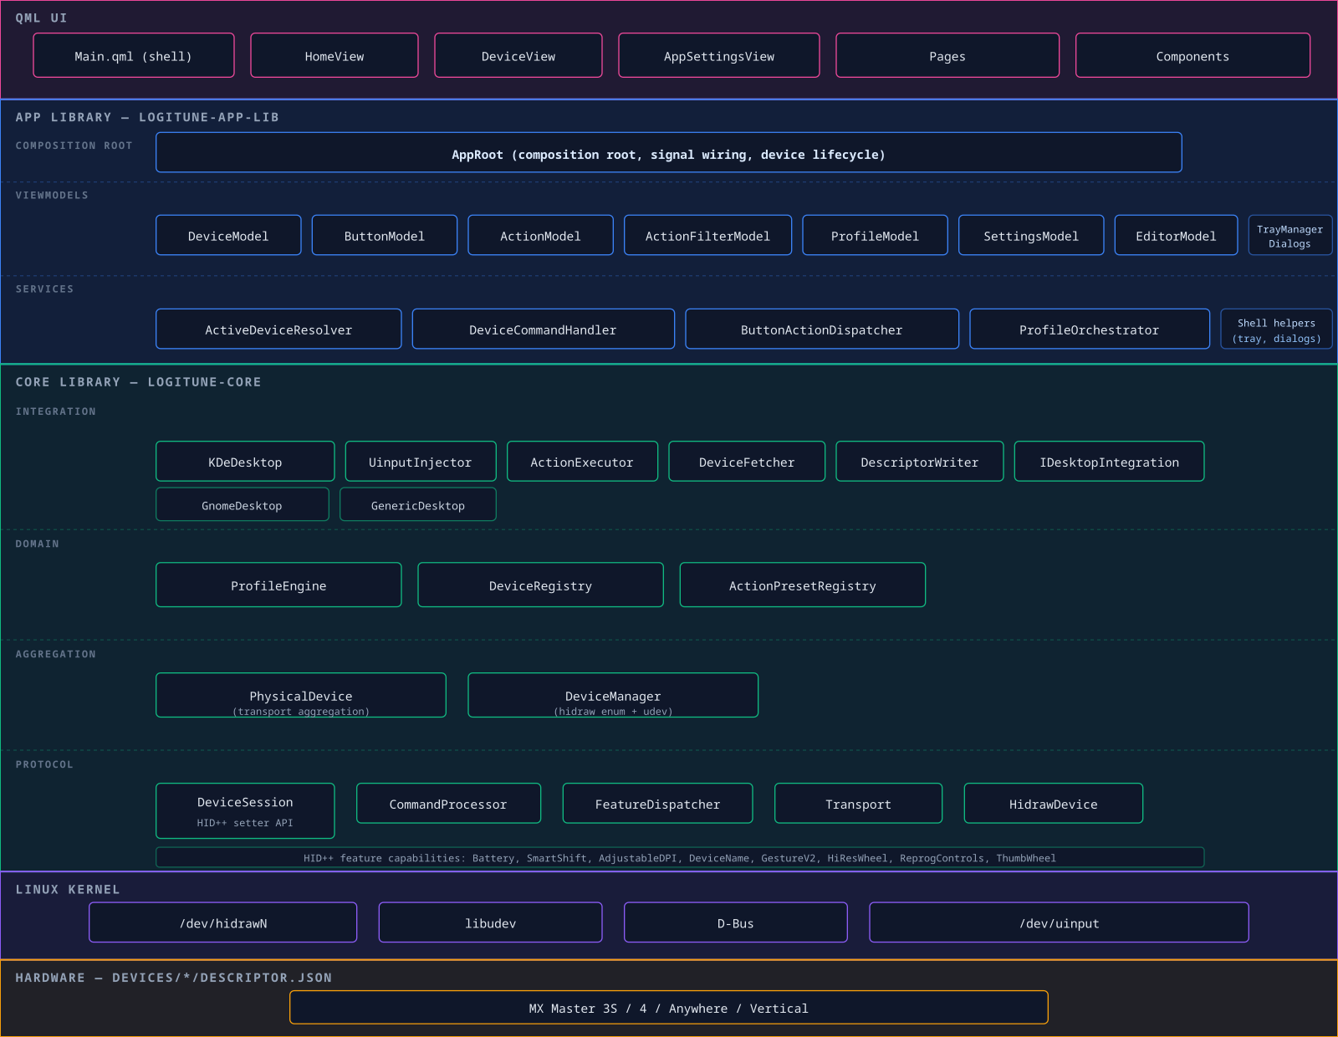The height and width of the screenshot is (1037, 1338).
Task: Click the ProfileEngine domain box
Action: click(x=278, y=585)
